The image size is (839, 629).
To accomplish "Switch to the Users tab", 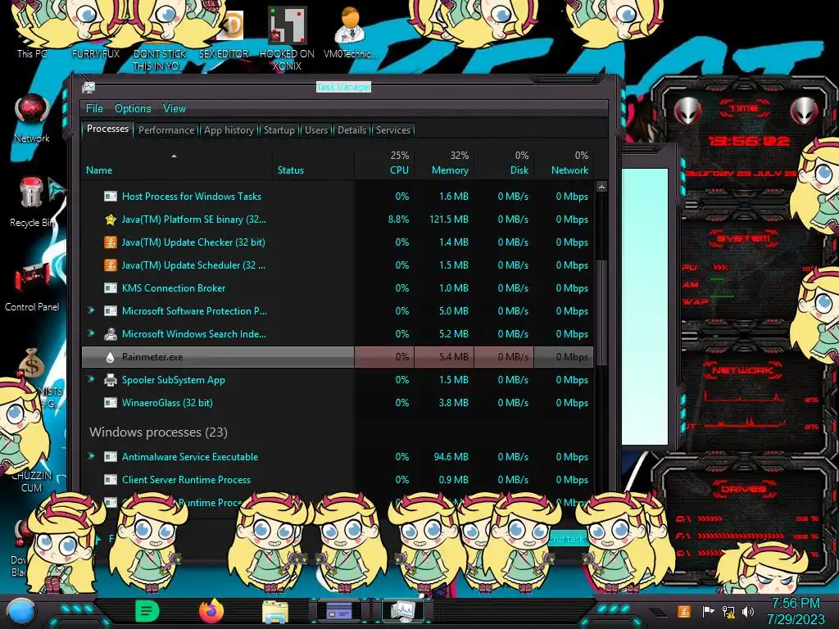I will click(316, 130).
